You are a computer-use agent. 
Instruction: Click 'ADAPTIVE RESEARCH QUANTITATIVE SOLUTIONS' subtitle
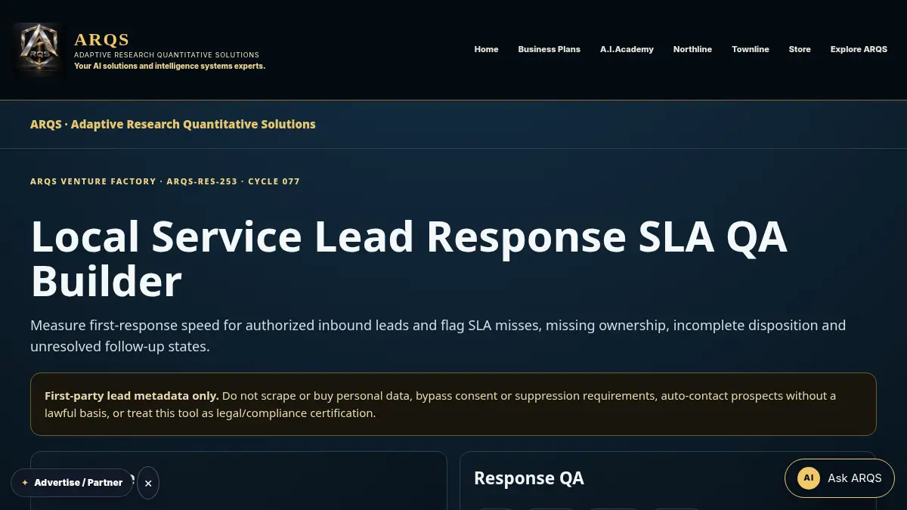tap(166, 55)
